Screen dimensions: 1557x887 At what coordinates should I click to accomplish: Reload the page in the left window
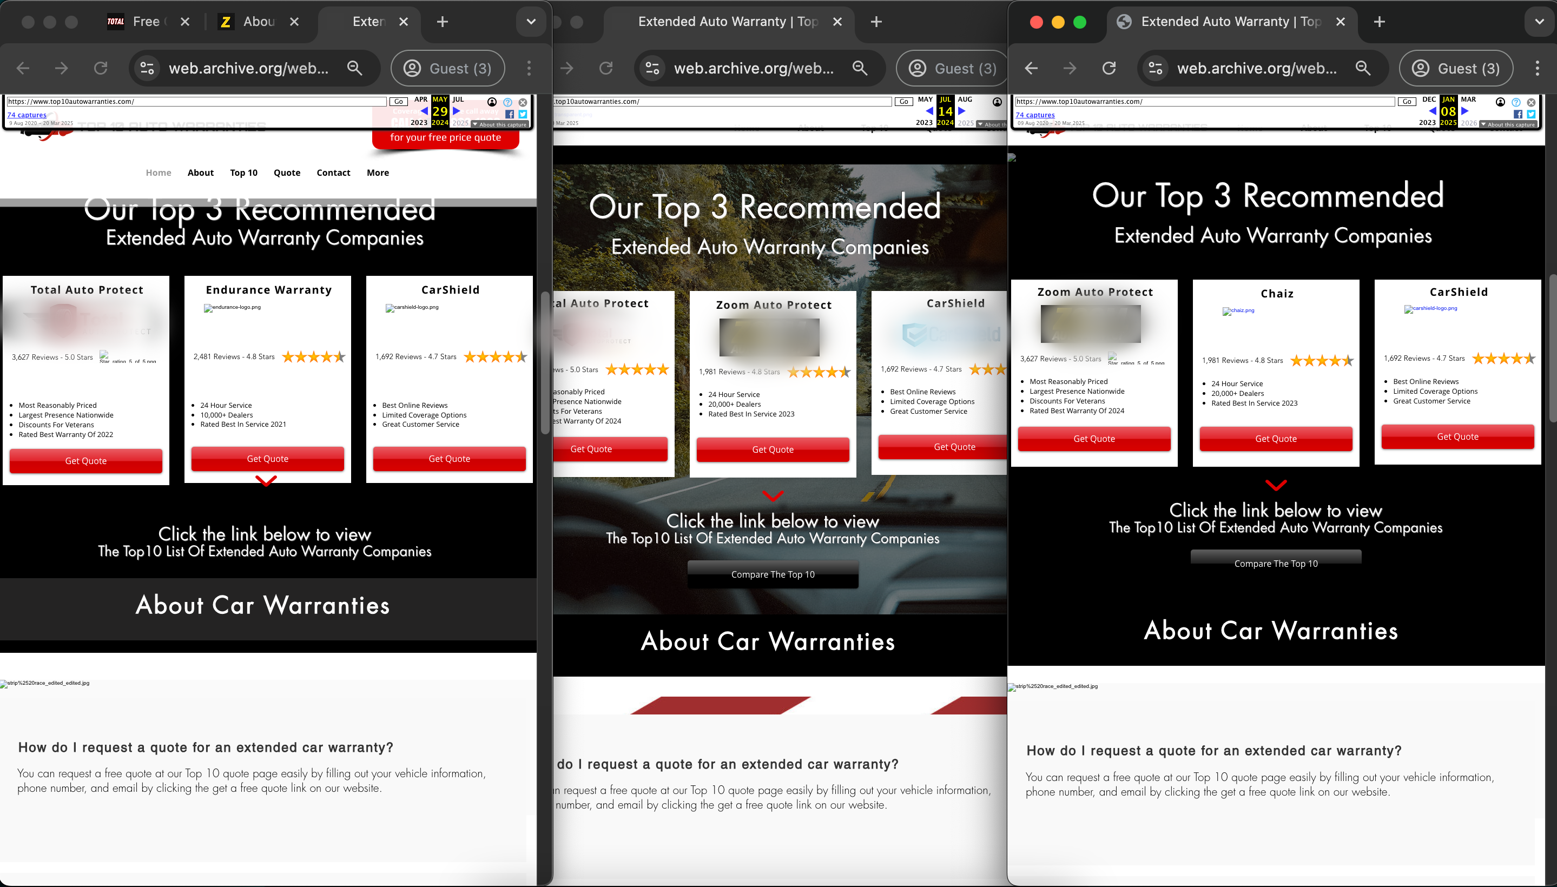point(101,68)
